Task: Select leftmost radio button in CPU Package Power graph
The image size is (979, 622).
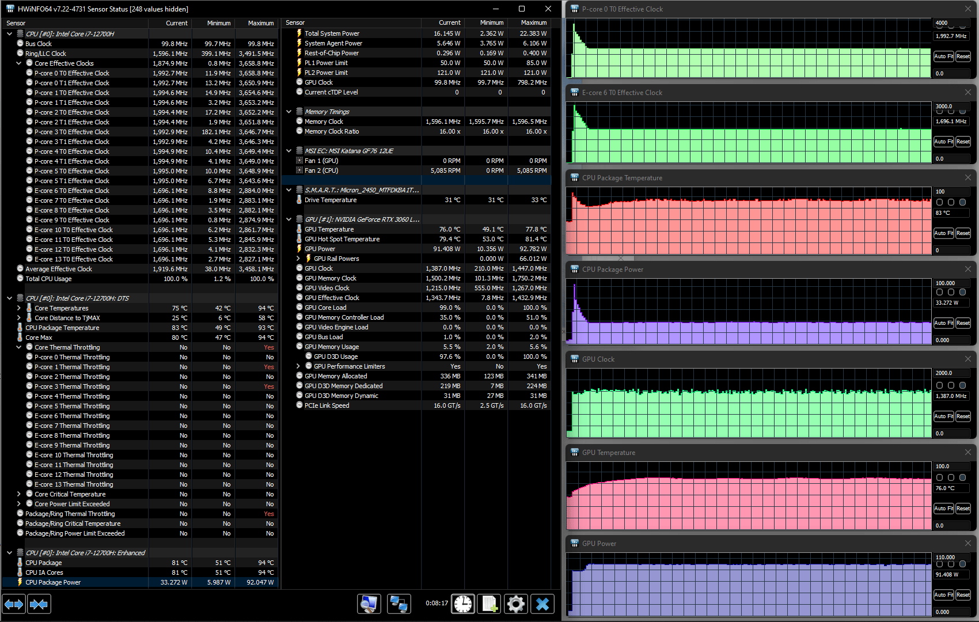Action: pyautogui.click(x=939, y=292)
